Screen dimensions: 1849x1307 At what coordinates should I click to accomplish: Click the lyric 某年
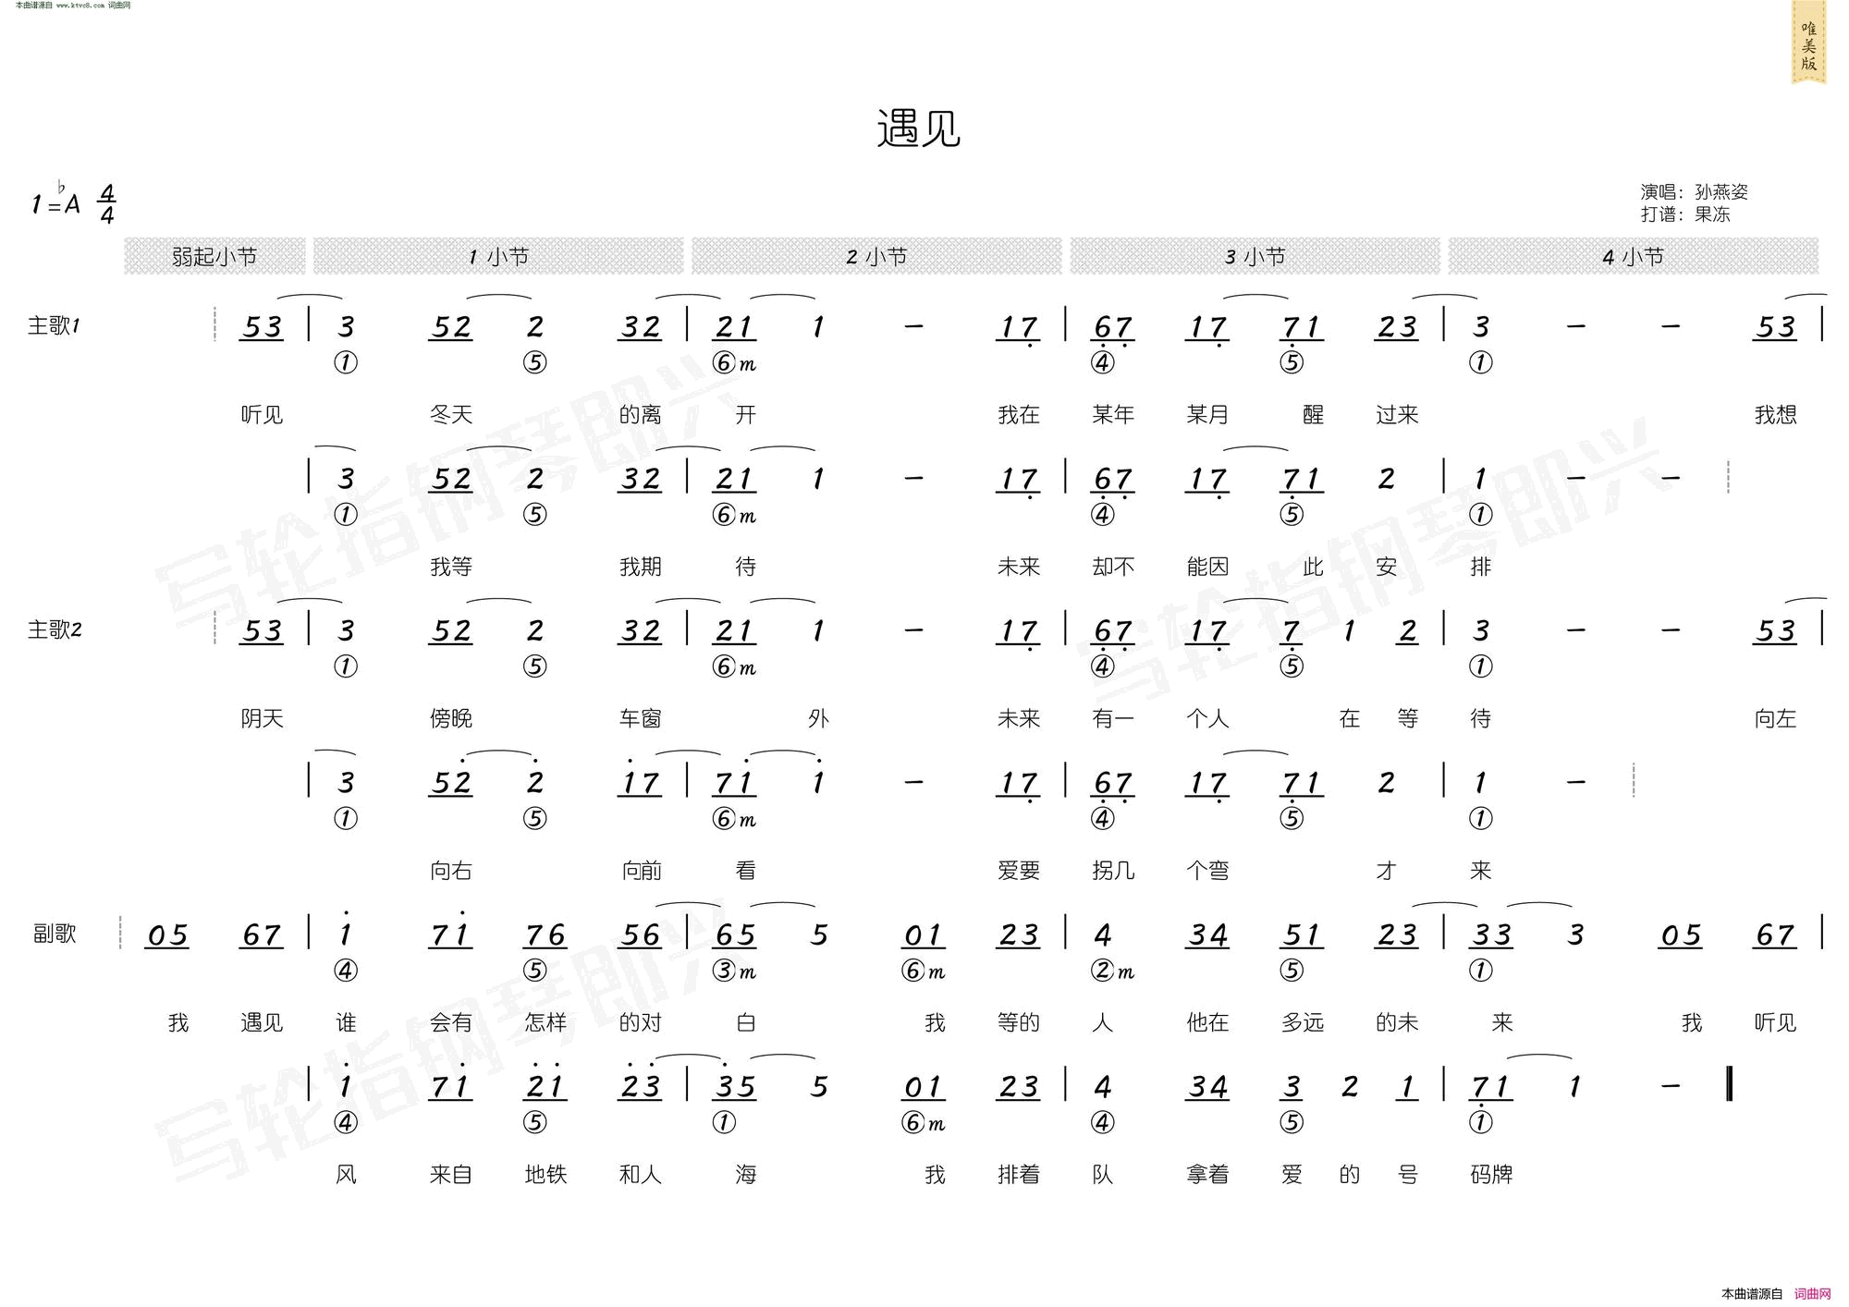(x=1113, y=414)
